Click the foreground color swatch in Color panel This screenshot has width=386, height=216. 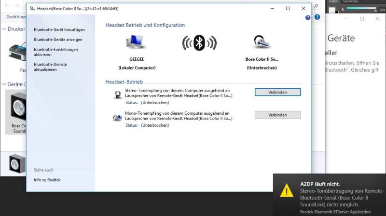click(x=332, y=10)
